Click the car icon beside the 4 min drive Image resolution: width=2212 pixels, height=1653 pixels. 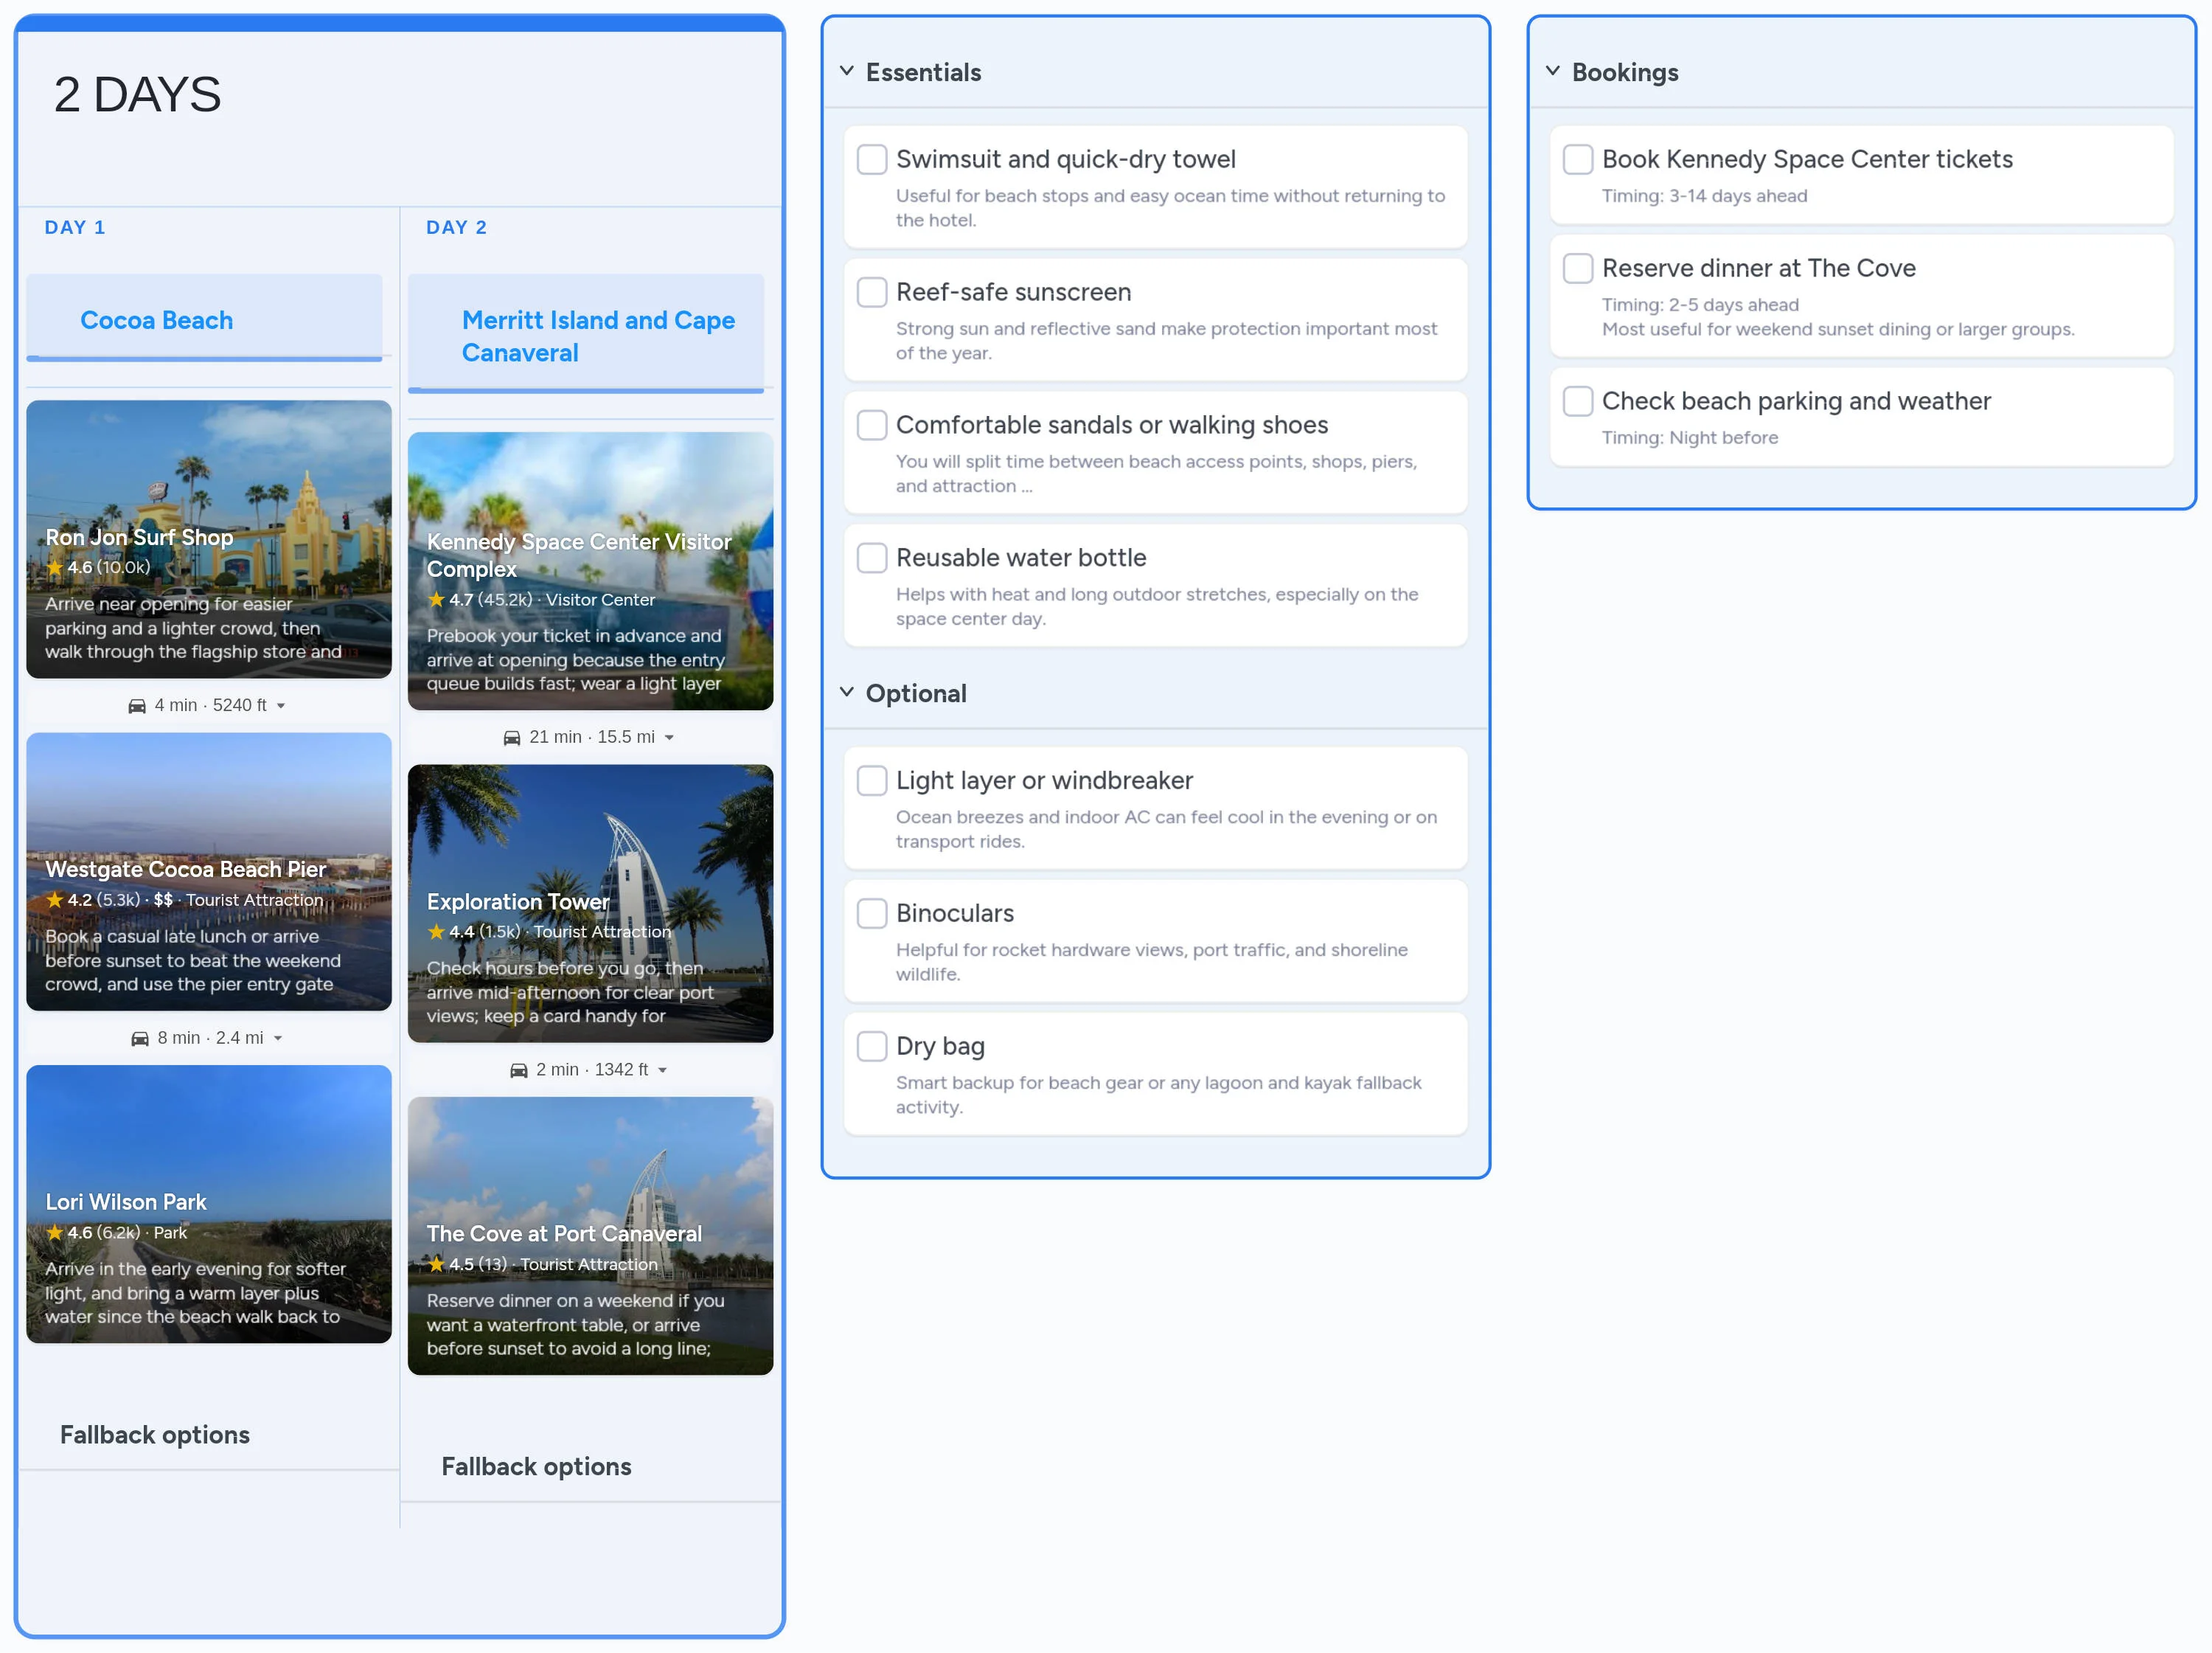137,704
